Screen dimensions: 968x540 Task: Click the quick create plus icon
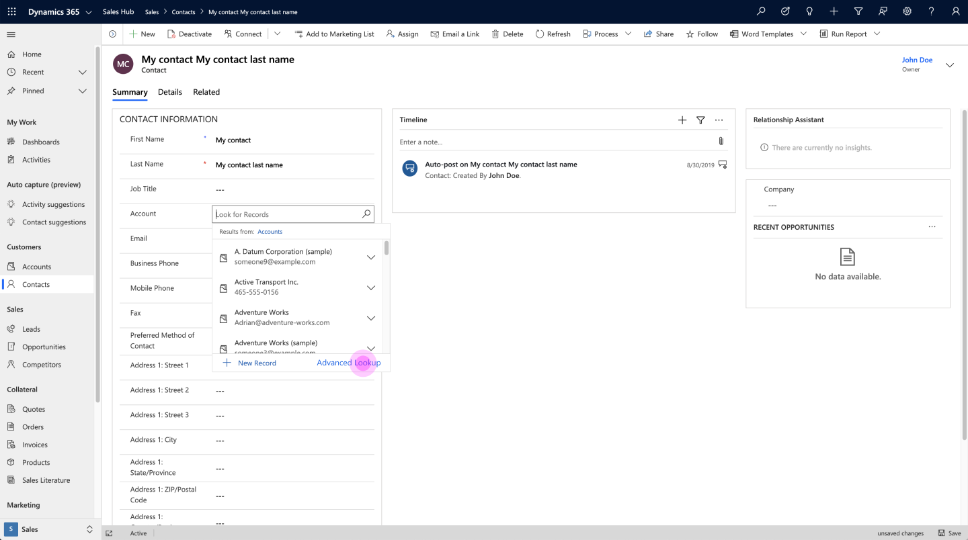[x=834, y=11]
